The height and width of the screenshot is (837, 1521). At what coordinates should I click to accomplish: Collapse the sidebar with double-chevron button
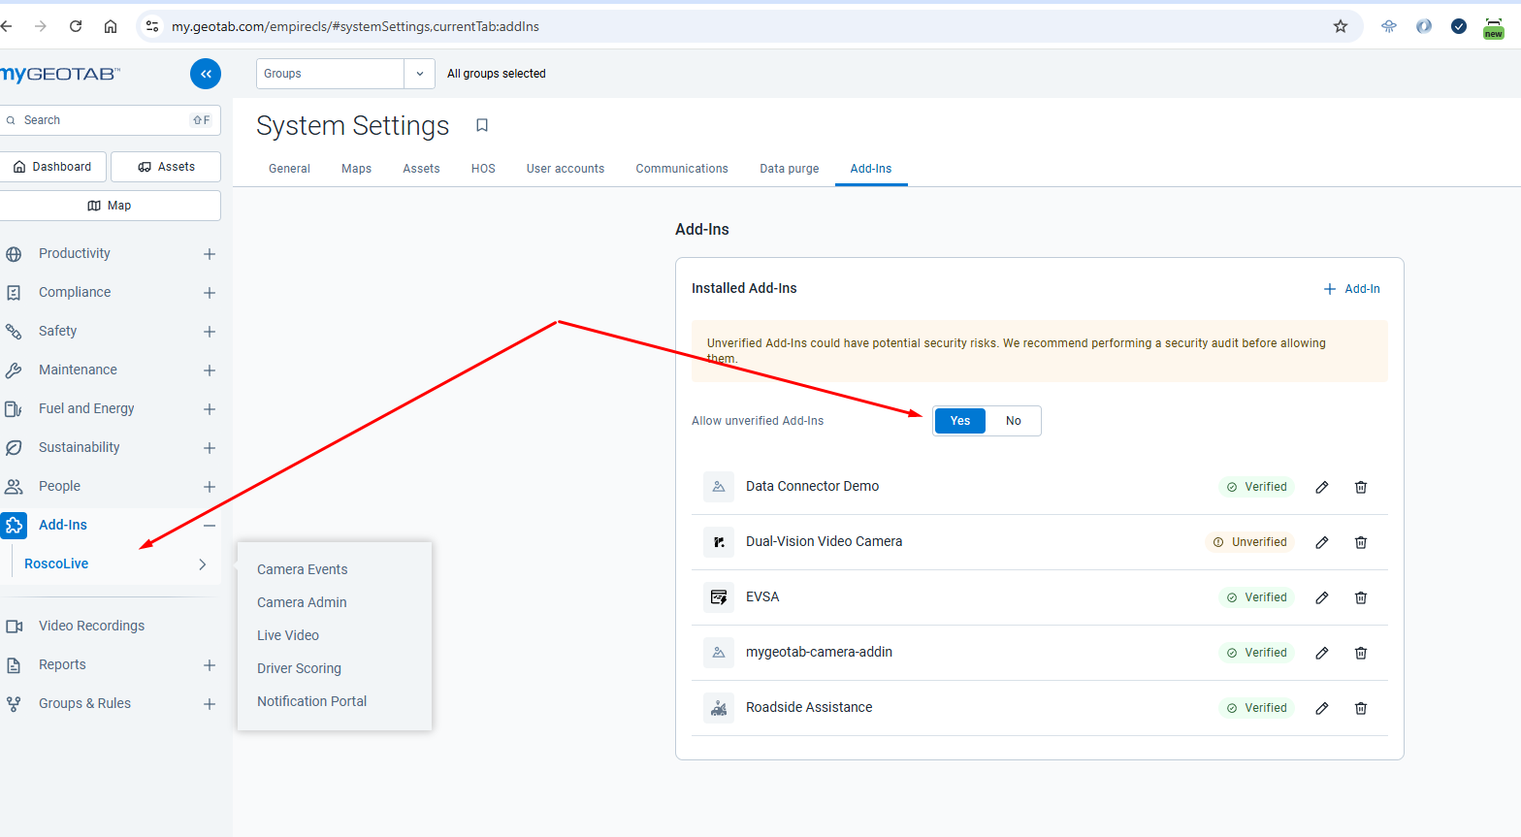pos(206,74)
